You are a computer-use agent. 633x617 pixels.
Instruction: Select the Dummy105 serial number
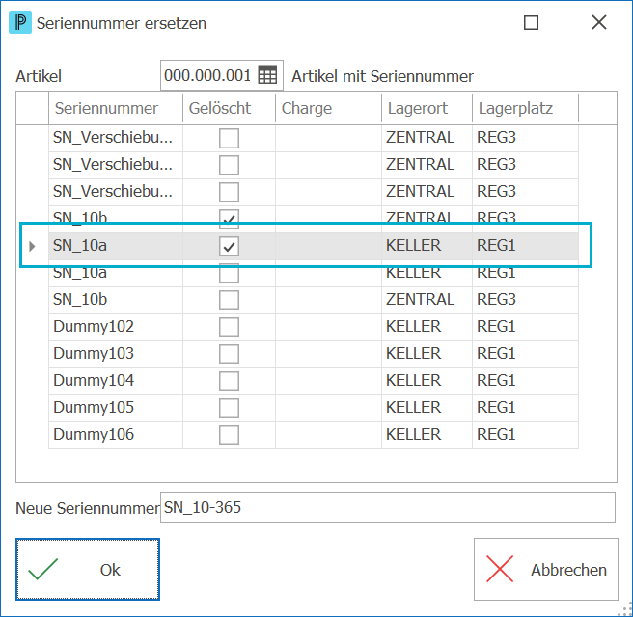(x=116, y=408)
